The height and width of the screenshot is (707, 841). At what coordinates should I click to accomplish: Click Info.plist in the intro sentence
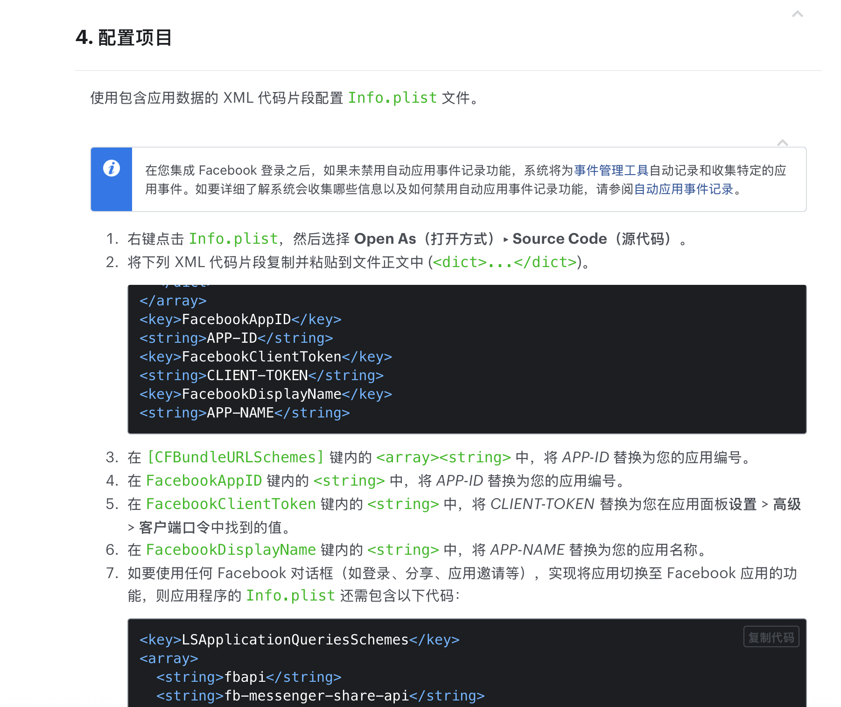click(392, 98)
